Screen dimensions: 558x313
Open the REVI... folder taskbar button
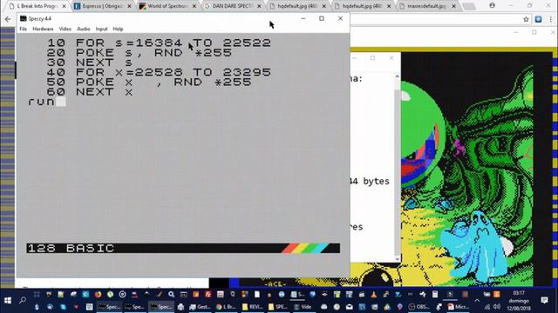click(252, 307)
